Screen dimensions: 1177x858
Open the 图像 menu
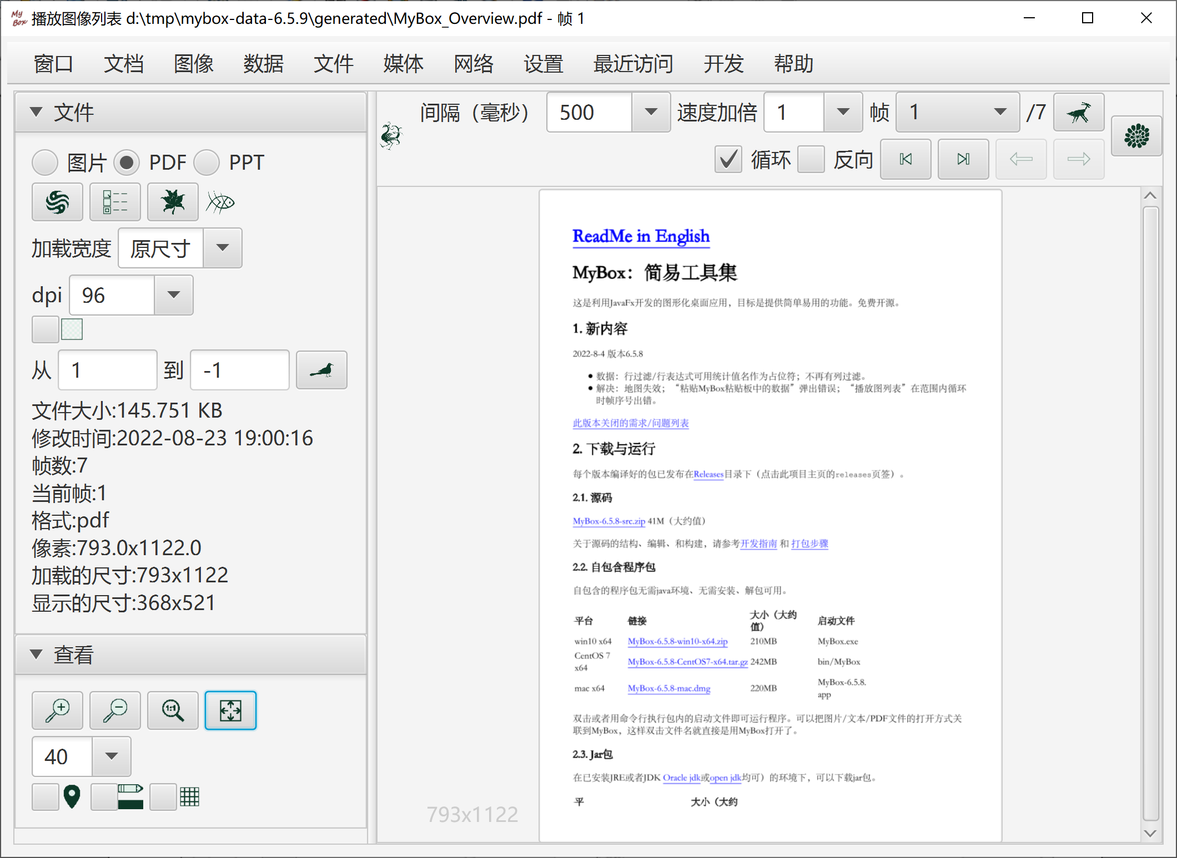pyautogui.click(x=193, y=64)
